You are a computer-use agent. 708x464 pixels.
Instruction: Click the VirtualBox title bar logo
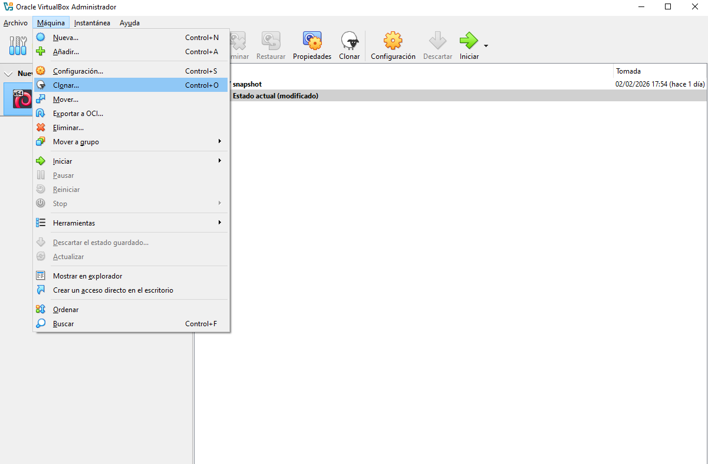tap(8, 7)
